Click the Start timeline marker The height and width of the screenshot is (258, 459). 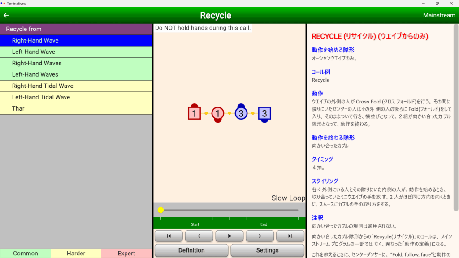[195, 224]
